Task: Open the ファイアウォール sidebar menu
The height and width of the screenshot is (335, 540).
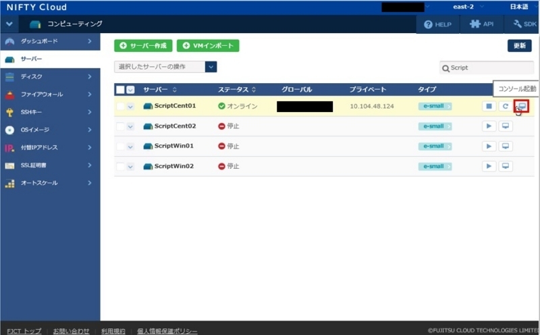Action: pos(50,95)
